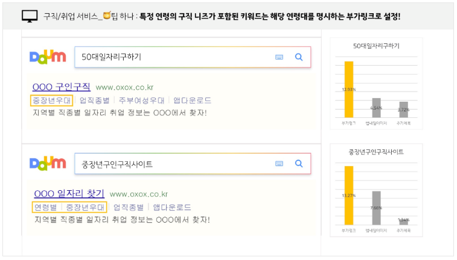Image resolution: width=457 pixels, height=260 pixels.
Task: Click search magnifier in second search bar
Action: [298, 164]
